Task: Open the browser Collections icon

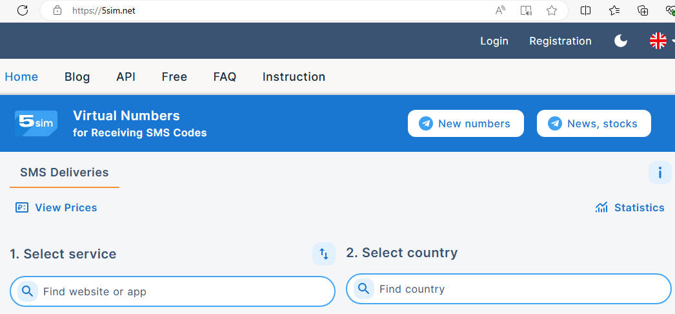Action: coord(643,10)
